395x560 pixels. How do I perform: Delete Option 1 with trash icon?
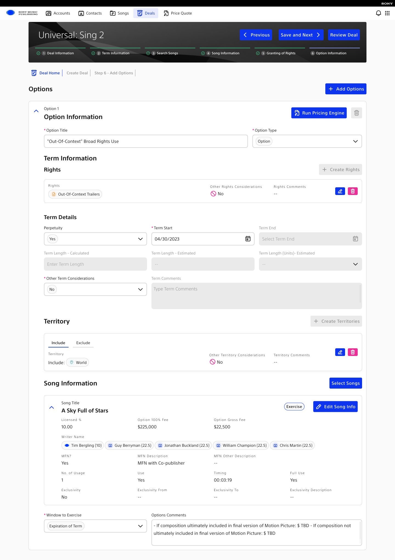point(357,113)
